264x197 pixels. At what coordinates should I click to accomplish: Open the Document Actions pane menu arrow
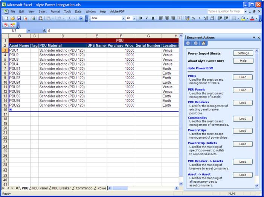point(254,38)
